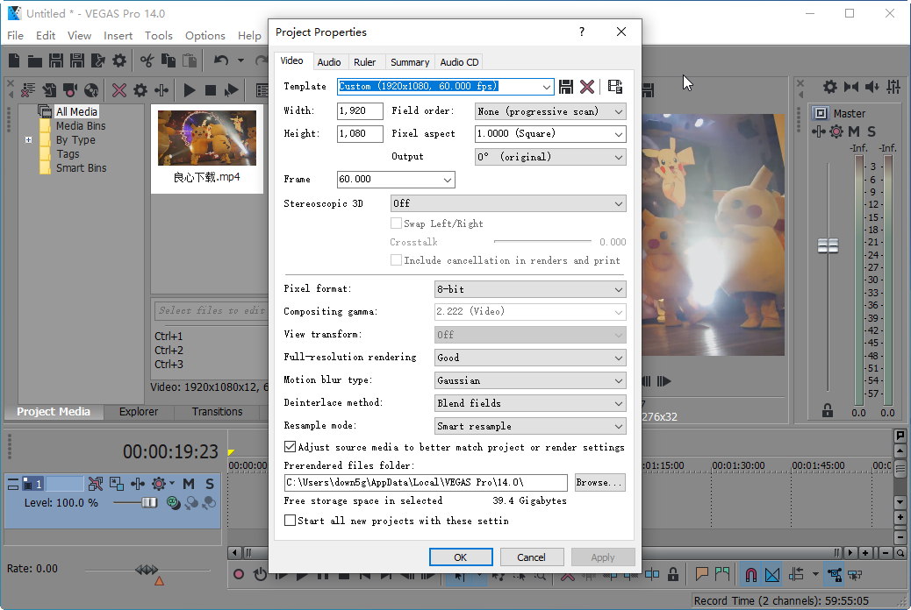Switch to the Ruler tab
The width and height of the screenshot is (911, 610).
(365, 62)
